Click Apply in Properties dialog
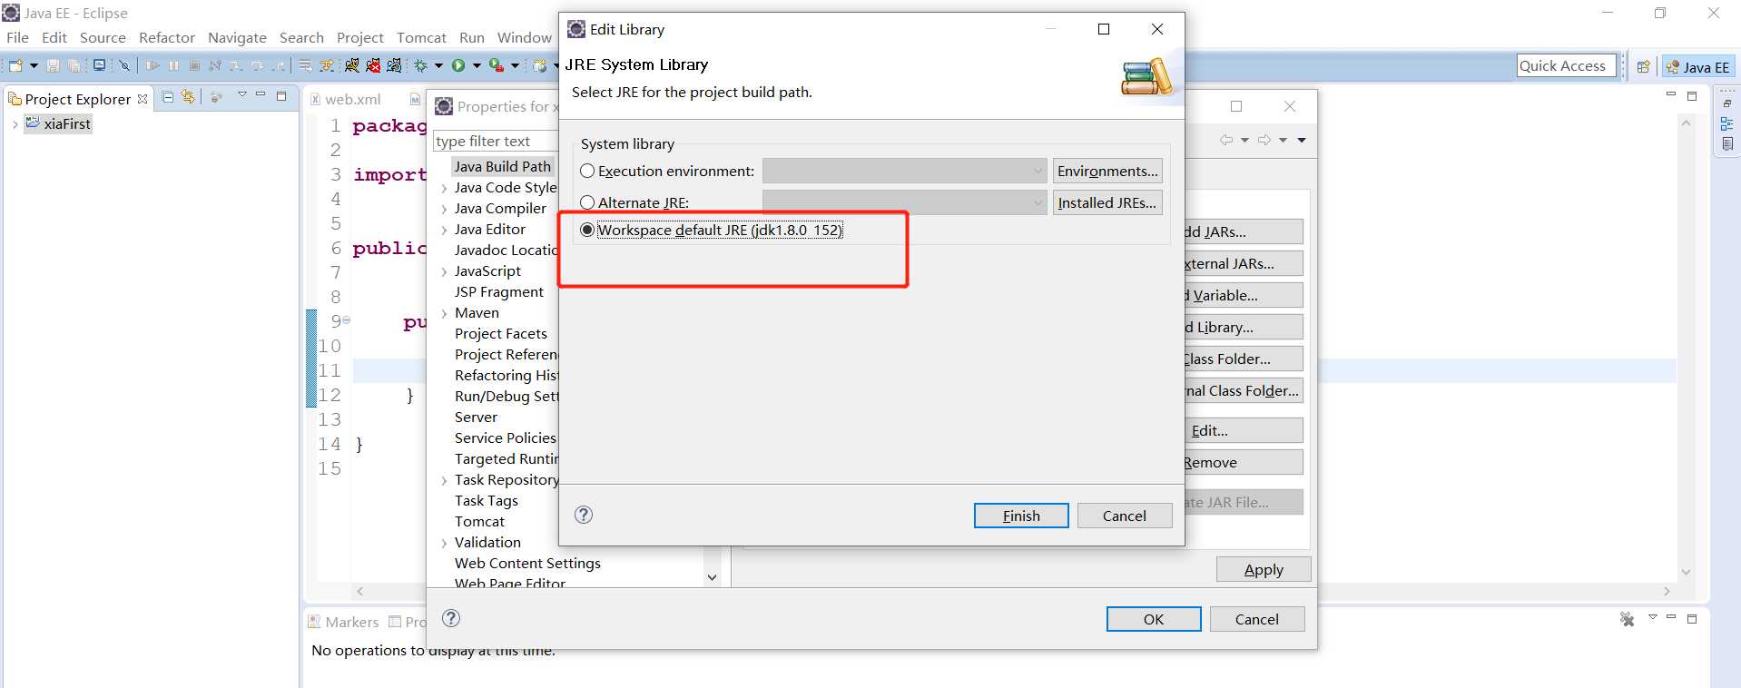The image size is (1741, 688). click(1264, 569)
